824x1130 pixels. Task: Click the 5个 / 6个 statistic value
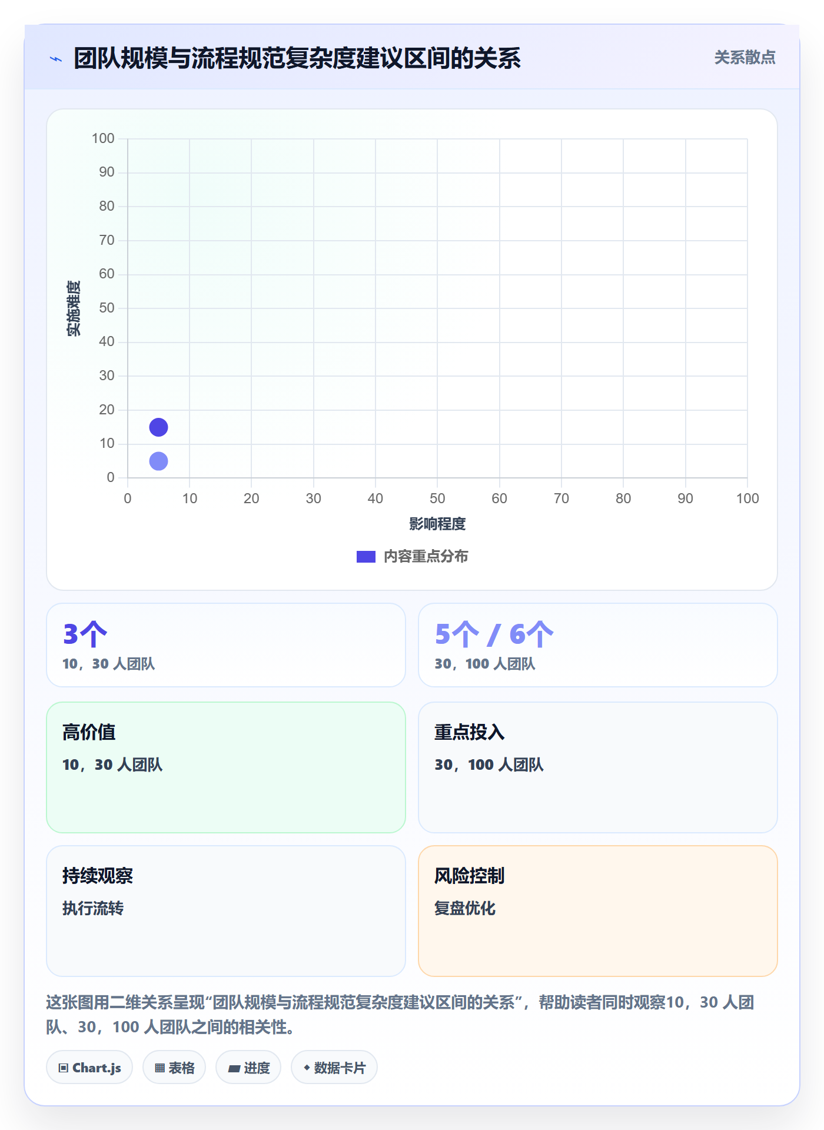coord(494,634)
